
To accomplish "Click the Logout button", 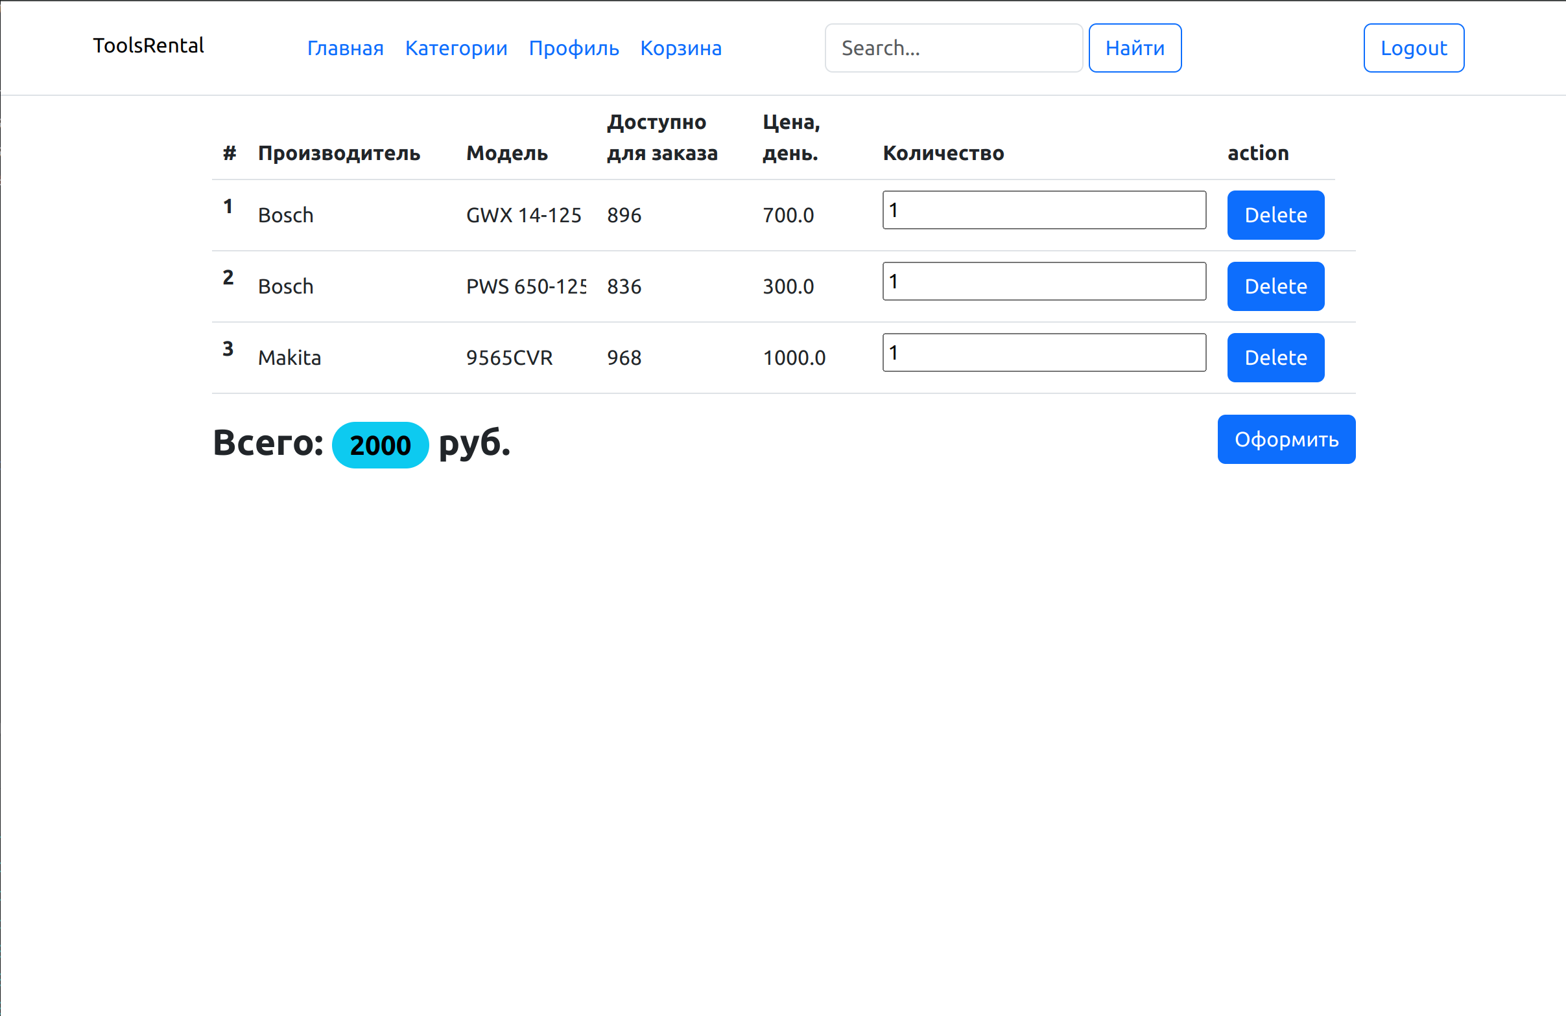I will pos(1413,48).
